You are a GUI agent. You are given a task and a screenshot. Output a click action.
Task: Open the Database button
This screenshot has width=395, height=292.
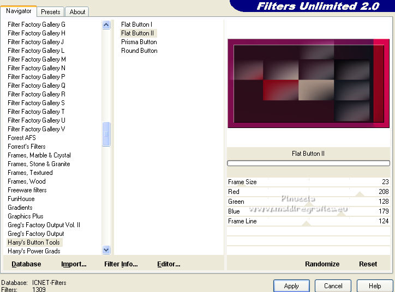(x=26, y=264)
